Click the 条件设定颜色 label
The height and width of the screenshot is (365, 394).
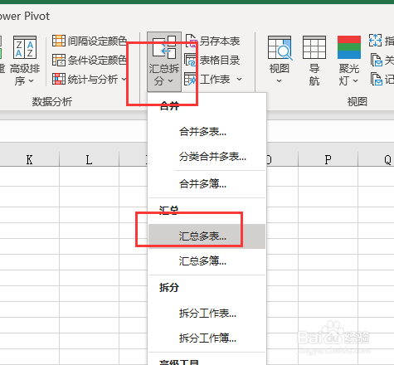(x=97, y=61)
